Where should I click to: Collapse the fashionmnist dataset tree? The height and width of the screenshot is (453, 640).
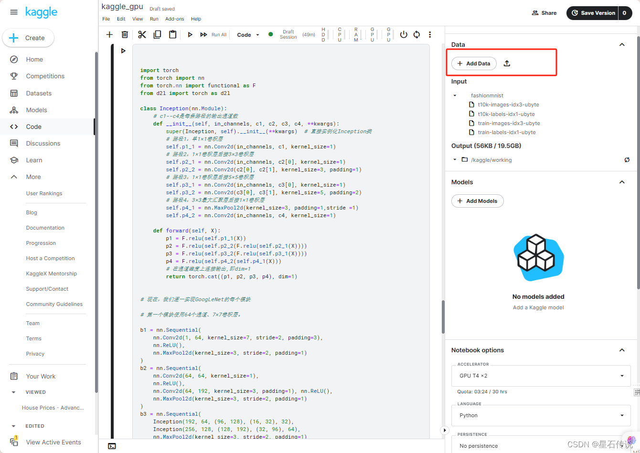point(455,95)
